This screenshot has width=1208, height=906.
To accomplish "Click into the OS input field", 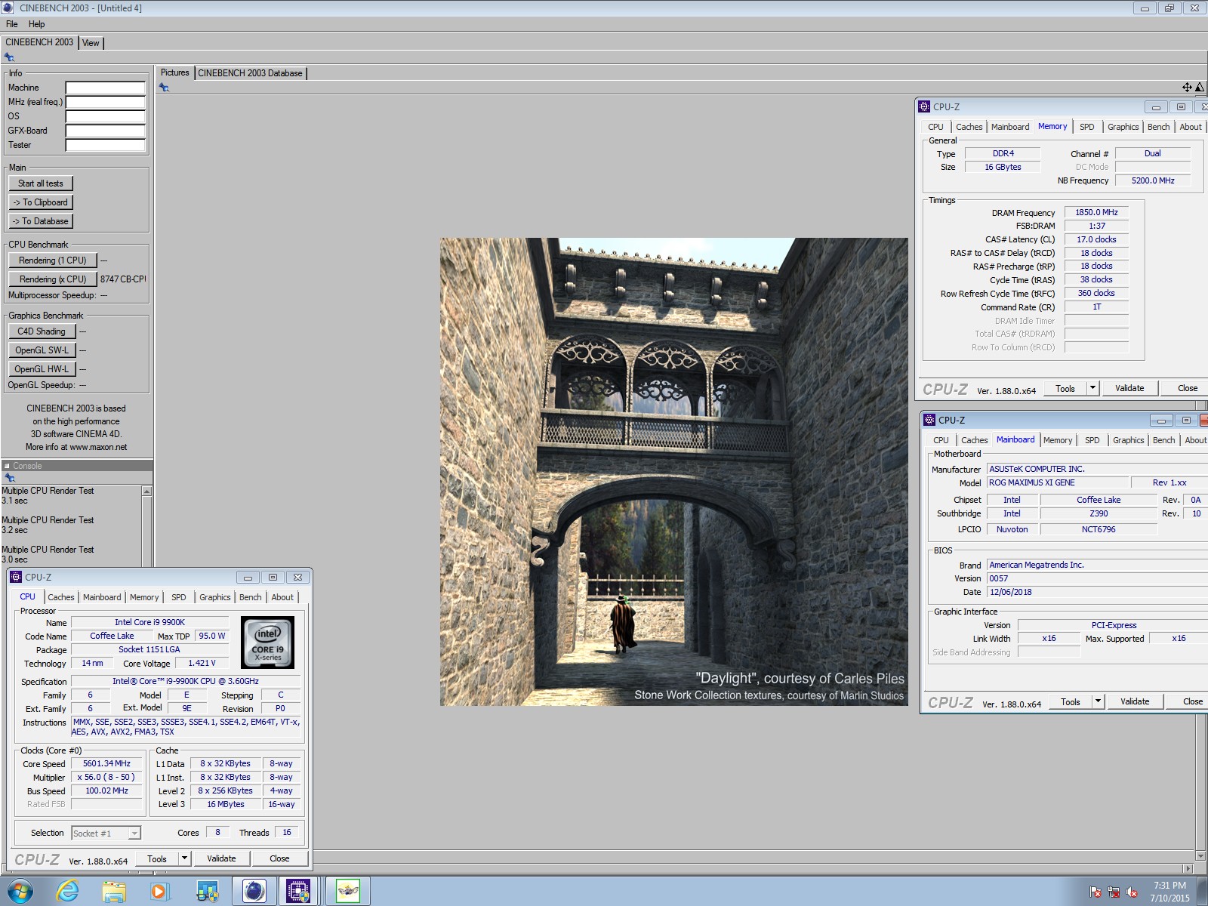I will click(x=105, y=116).
